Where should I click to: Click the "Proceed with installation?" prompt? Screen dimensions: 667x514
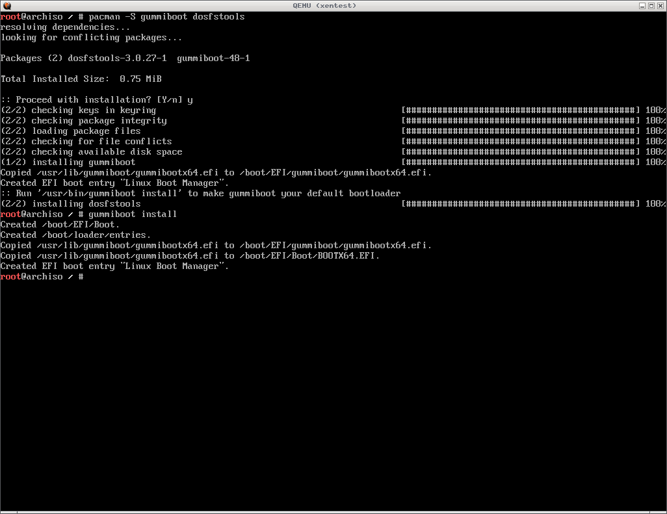(x=96, y=99)
